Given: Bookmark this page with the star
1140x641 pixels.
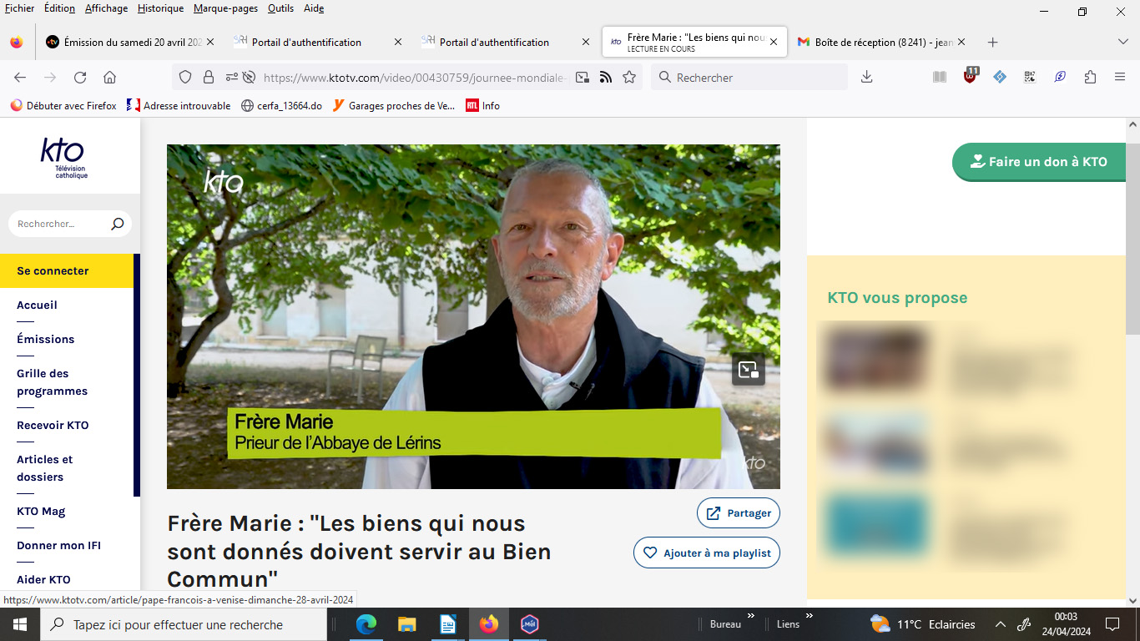Looking at the screenshot, I should (x=629, y=78).
